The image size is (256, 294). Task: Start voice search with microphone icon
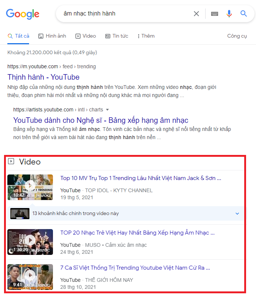[229, 14]
